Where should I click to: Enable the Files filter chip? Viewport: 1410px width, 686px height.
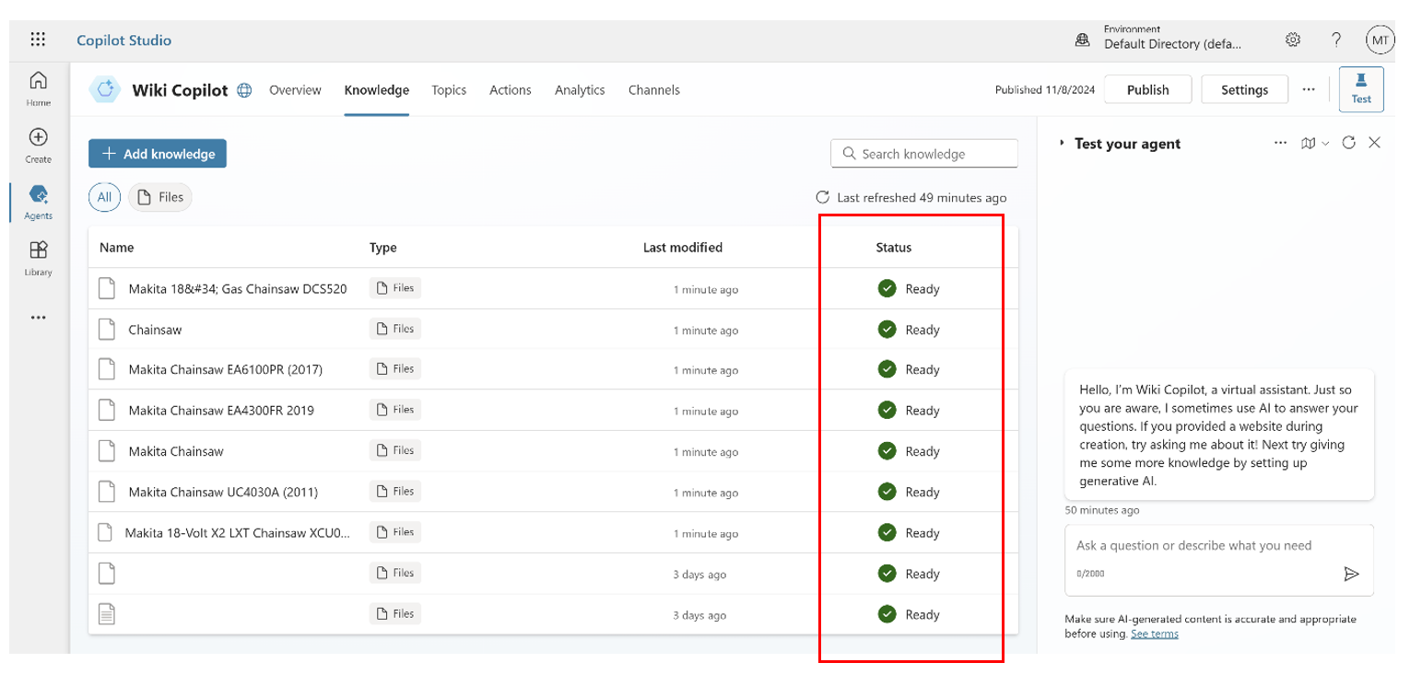[x=159, y=196]
